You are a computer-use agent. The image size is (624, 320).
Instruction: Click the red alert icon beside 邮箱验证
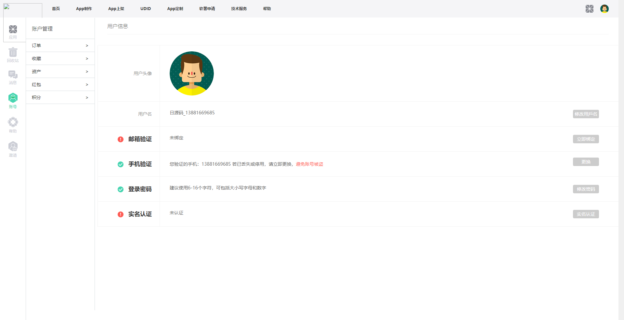pos(121,139)
